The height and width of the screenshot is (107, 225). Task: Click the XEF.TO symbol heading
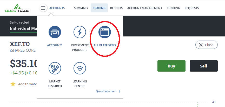(20, 44)
